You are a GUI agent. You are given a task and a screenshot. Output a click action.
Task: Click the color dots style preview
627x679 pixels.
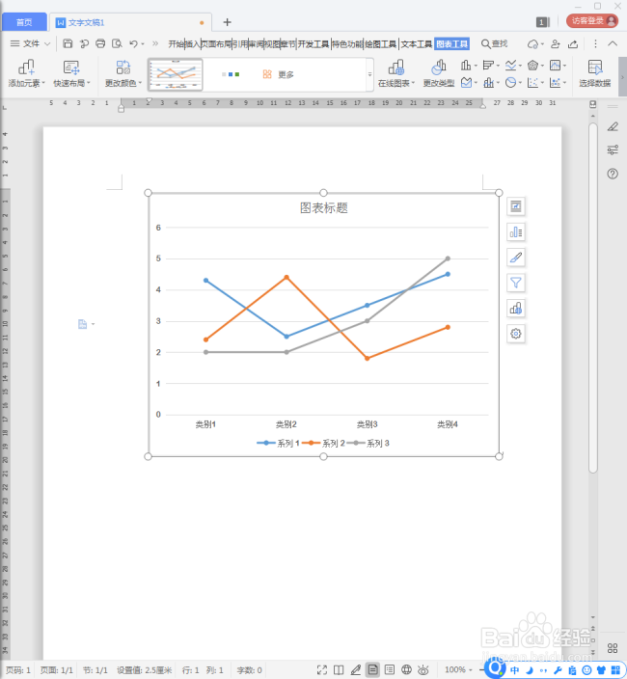click(231, 74)
